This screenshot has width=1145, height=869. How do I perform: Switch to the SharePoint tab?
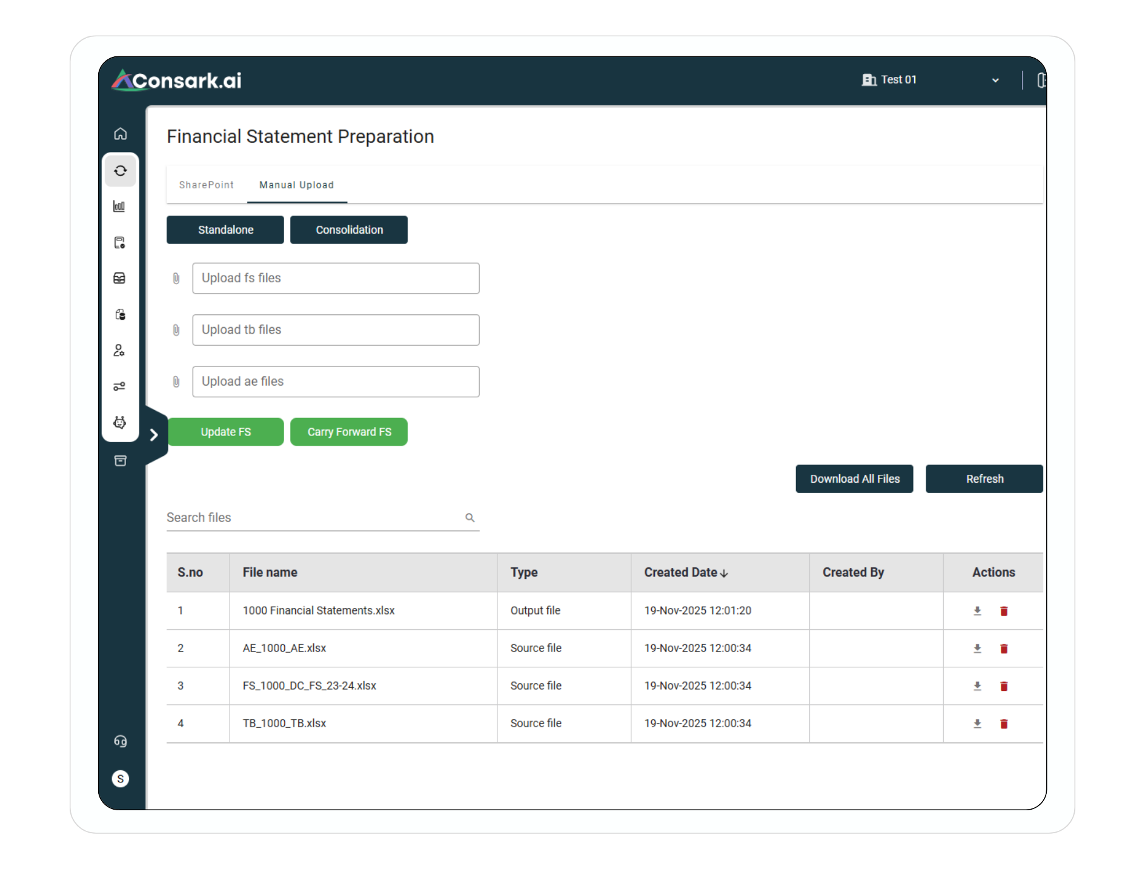point(207,185)
